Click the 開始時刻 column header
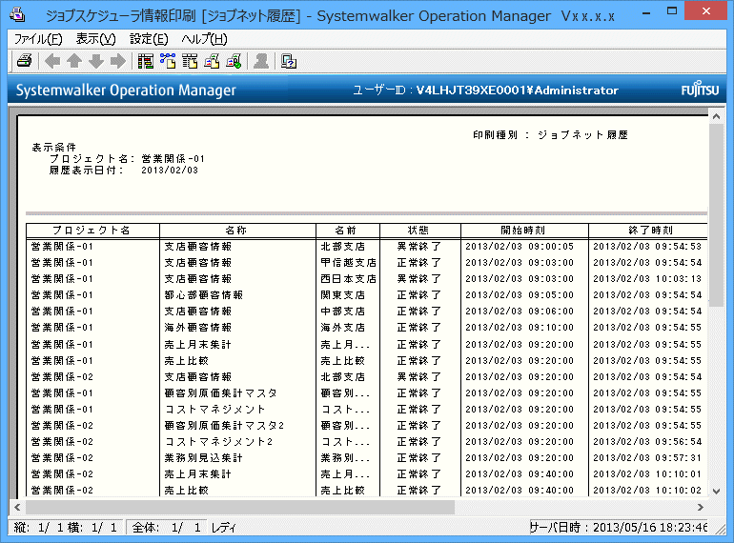Screen dimensions: 734x543 (523, 231)
